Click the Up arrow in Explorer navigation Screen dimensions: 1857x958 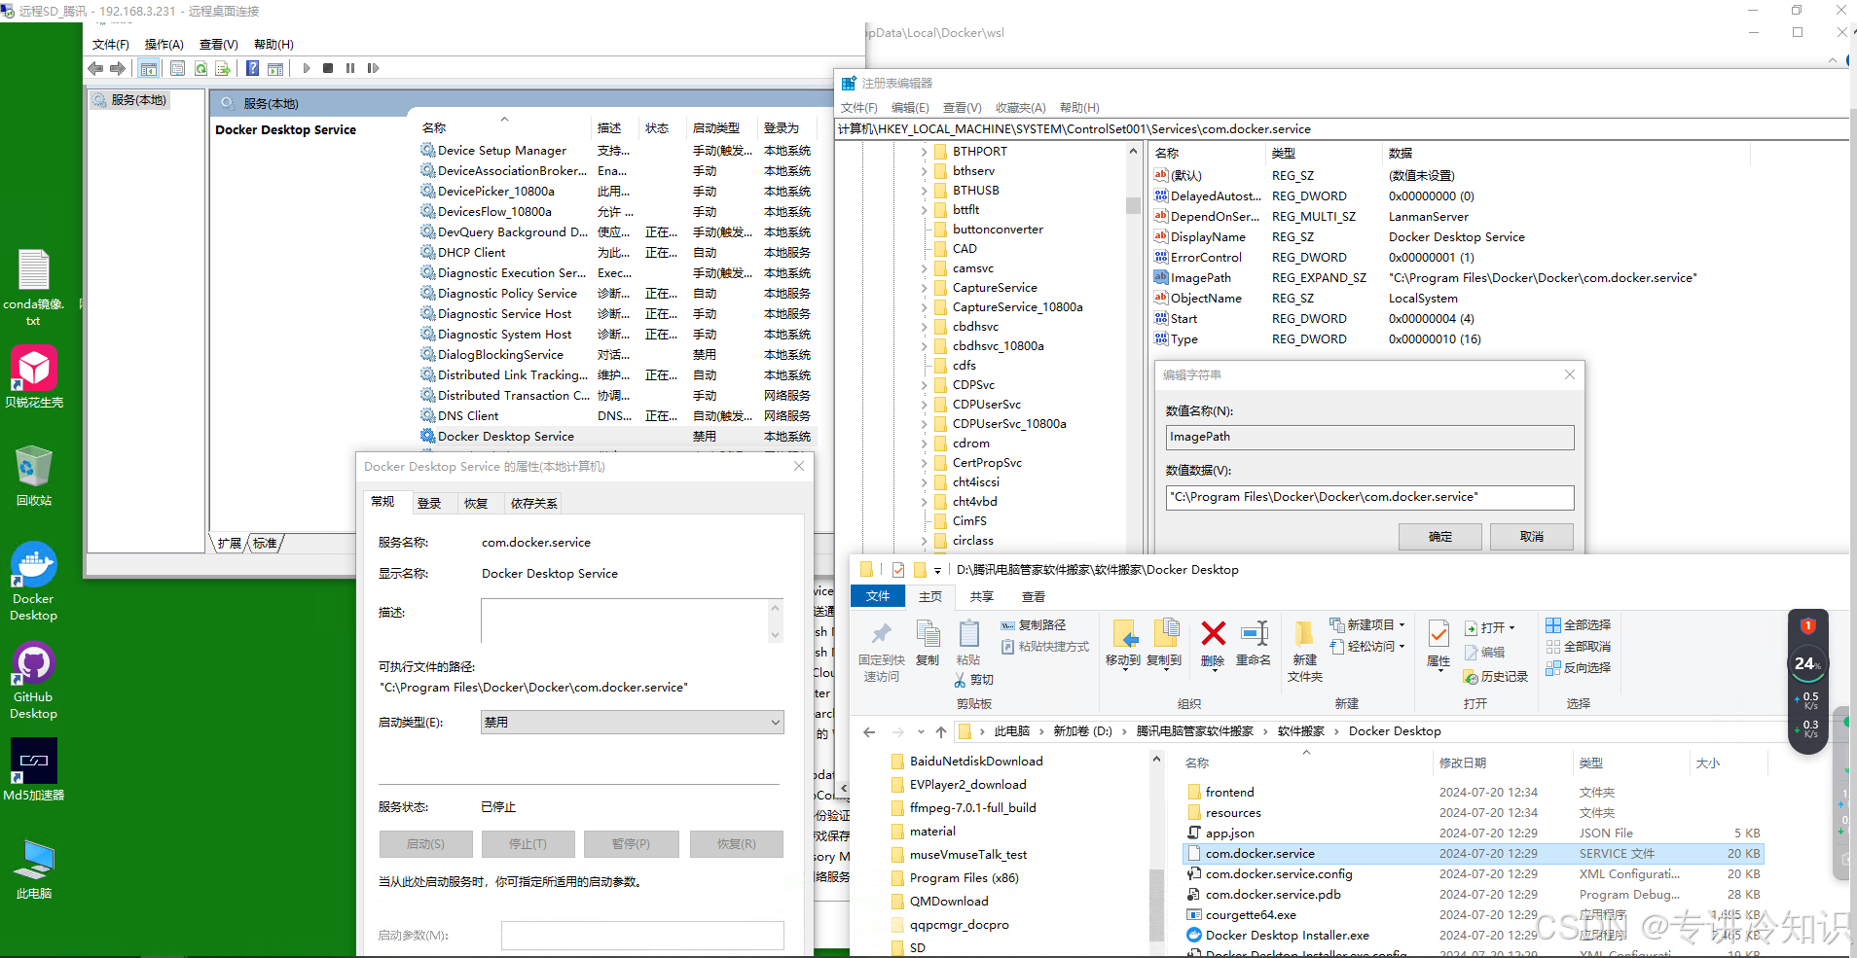(941, 731)
